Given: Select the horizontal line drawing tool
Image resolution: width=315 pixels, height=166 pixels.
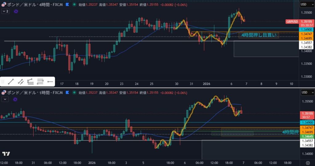Looking at the screenshot, I should pos(50,81).
